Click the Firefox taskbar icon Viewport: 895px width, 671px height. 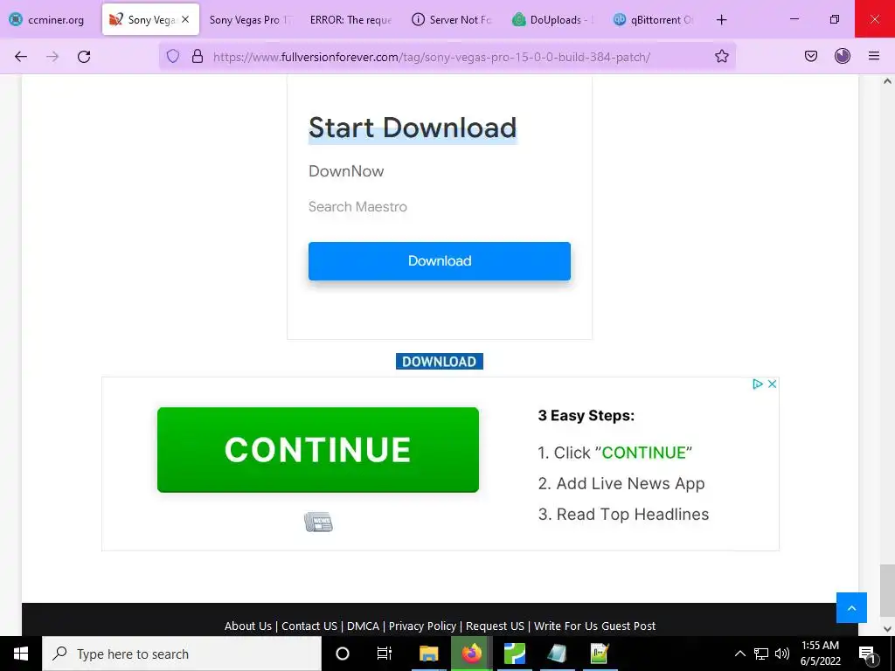pos(471,654)
